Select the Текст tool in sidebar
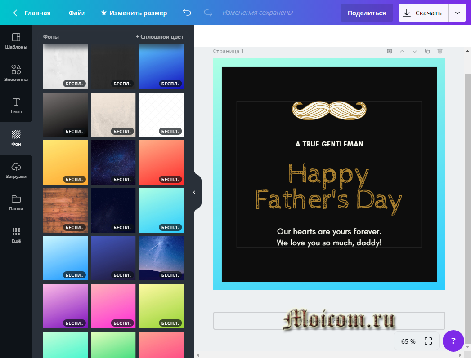 tap(16, 106)
